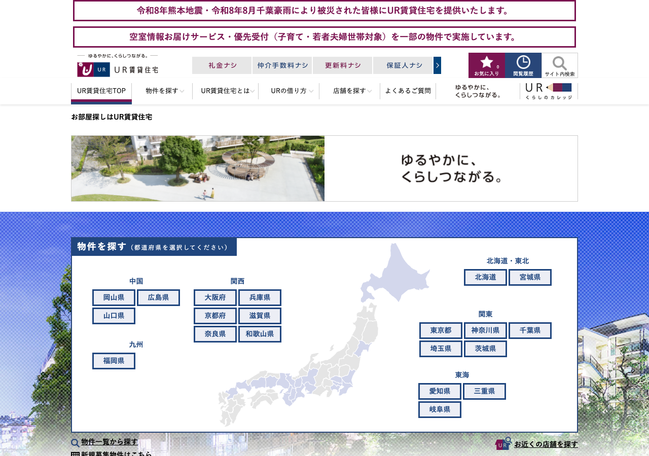
Task: Advance the benefits carousel with the arrow
Action: 437,65
